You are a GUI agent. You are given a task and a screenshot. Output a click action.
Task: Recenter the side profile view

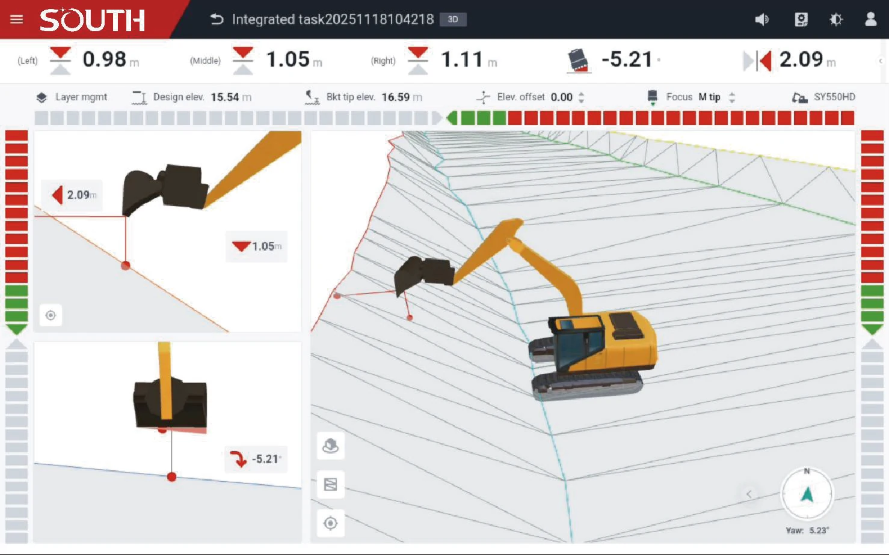click(51, 315)
